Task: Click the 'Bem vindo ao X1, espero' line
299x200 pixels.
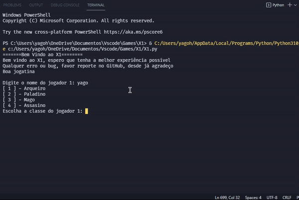Action: point(86,60)
